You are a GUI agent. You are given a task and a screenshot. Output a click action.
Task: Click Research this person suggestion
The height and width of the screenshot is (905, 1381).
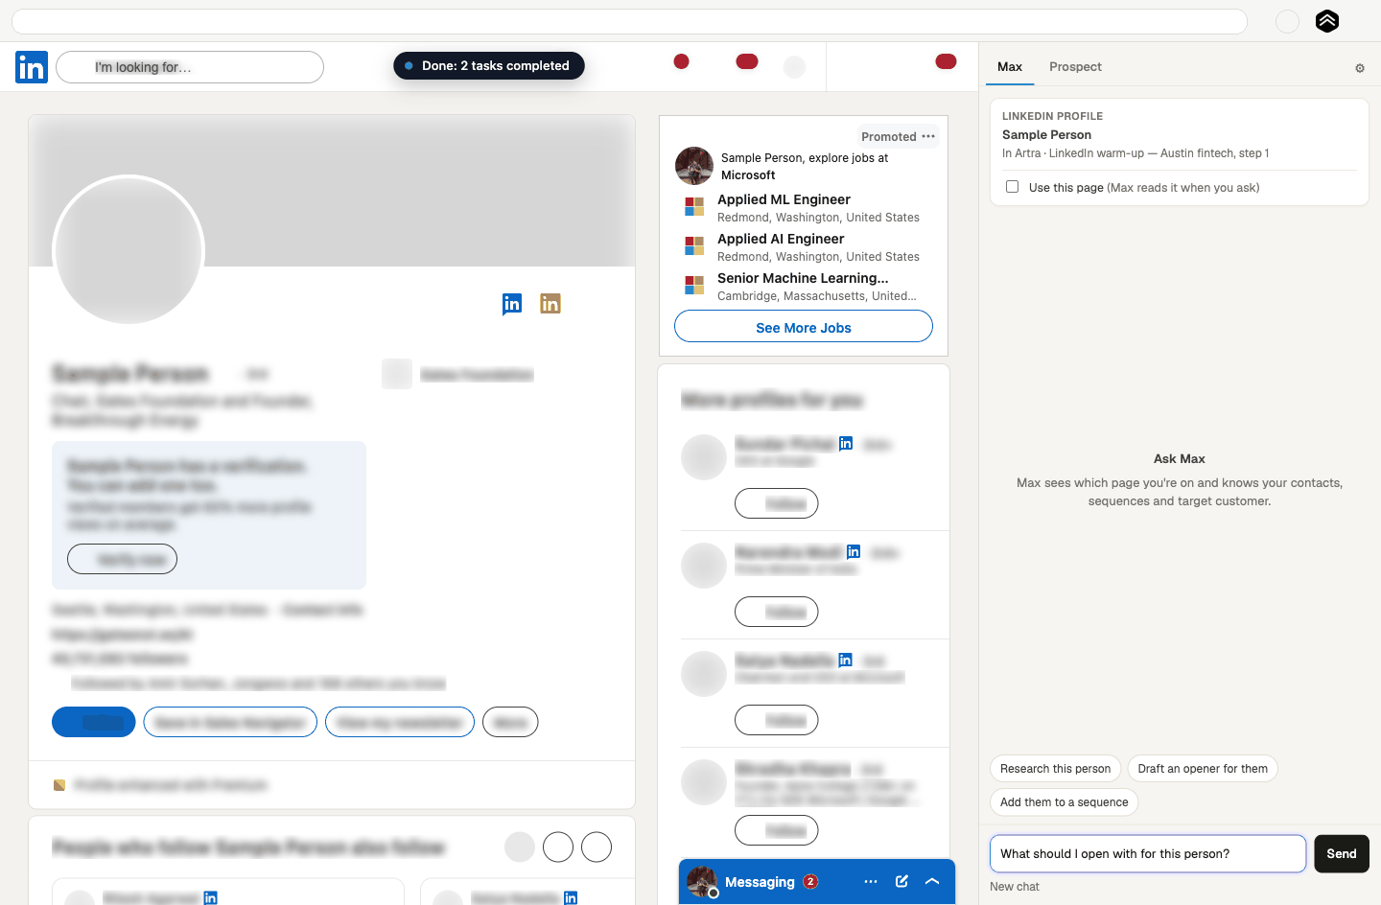click(1055, 769)
